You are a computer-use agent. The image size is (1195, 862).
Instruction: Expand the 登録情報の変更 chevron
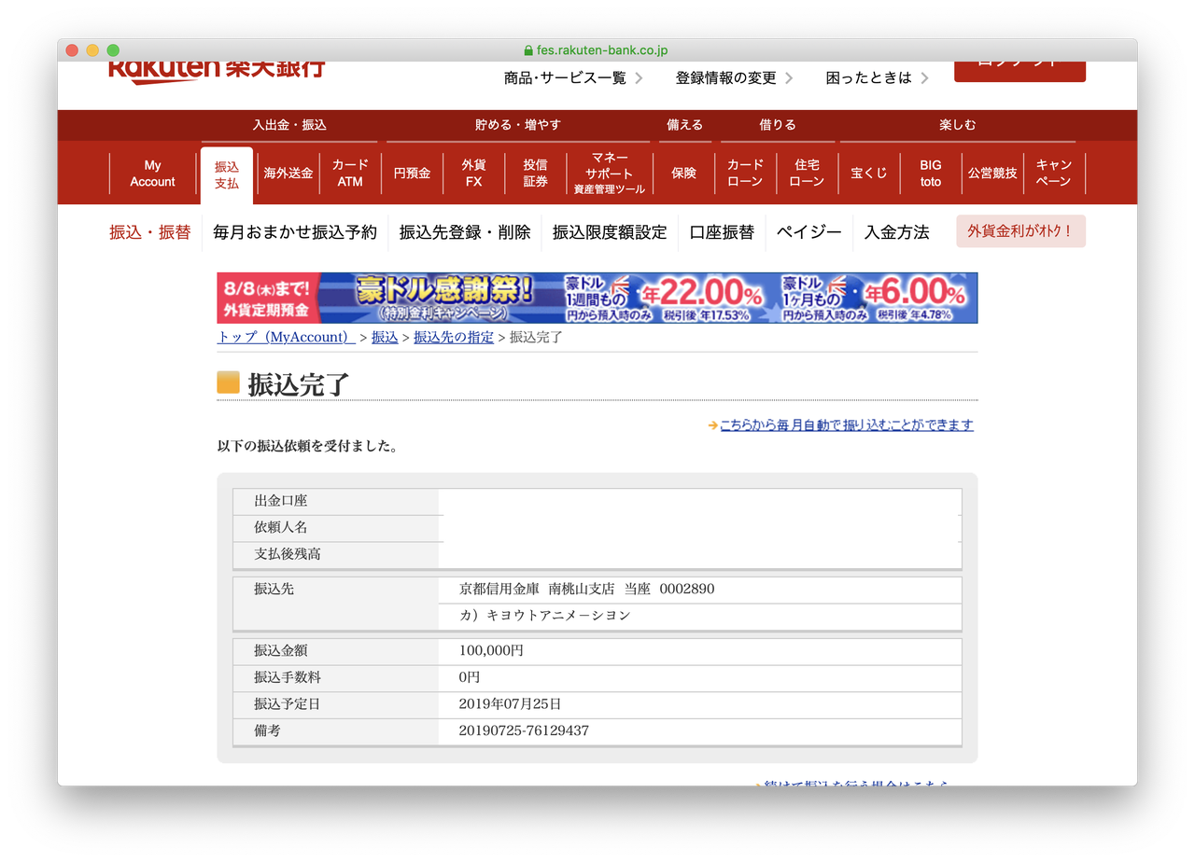(789, 78)
